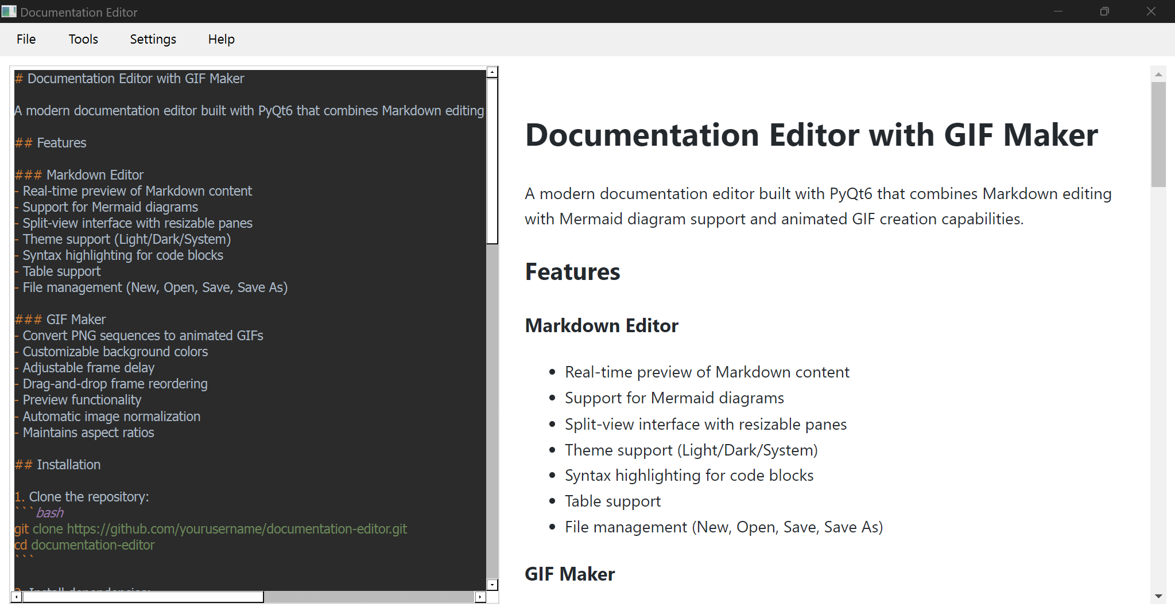Click 'Table support' bullet in the preview
The height and width of the screenshot is (611, 1175).
click(x=613, y=501)
